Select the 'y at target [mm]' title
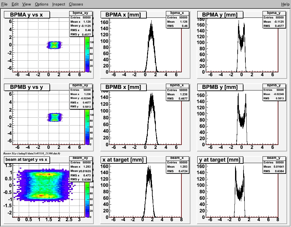Image resolution: width=291 pixels, height=227 pixels. tap(220, 160)
